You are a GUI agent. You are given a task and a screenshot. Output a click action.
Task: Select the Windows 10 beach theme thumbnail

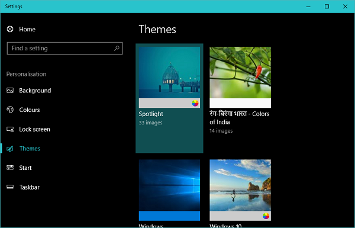pos(240,185)
